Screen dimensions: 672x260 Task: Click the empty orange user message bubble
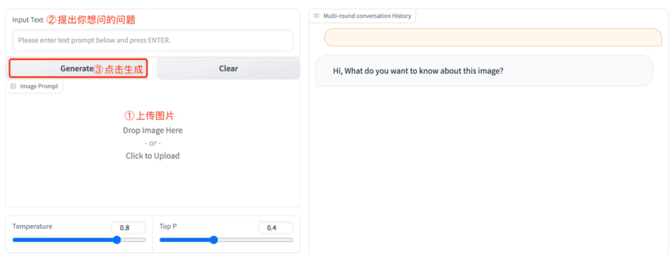coord(493,37)
